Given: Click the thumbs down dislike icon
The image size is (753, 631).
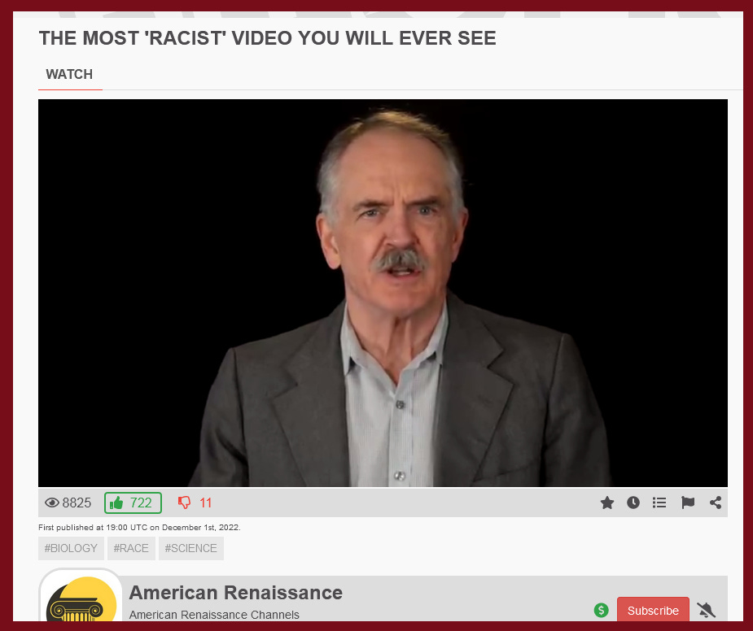Looking at the screenshot, I should point(185,503).
